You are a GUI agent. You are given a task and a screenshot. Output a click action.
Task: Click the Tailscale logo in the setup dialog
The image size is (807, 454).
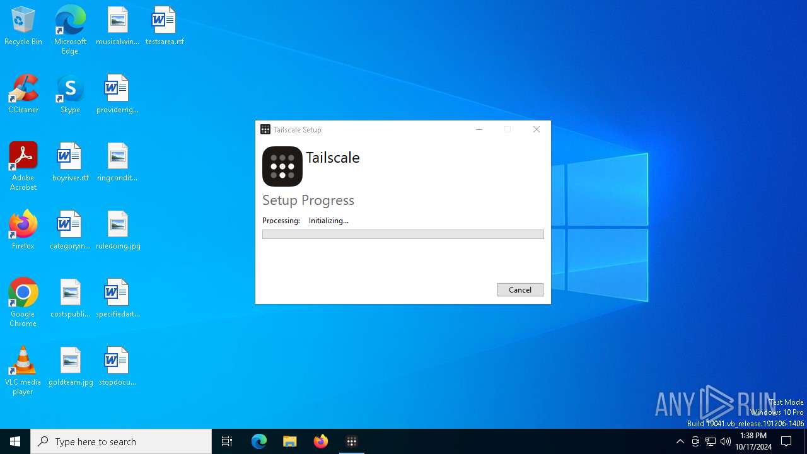click(x=282, y=166)
